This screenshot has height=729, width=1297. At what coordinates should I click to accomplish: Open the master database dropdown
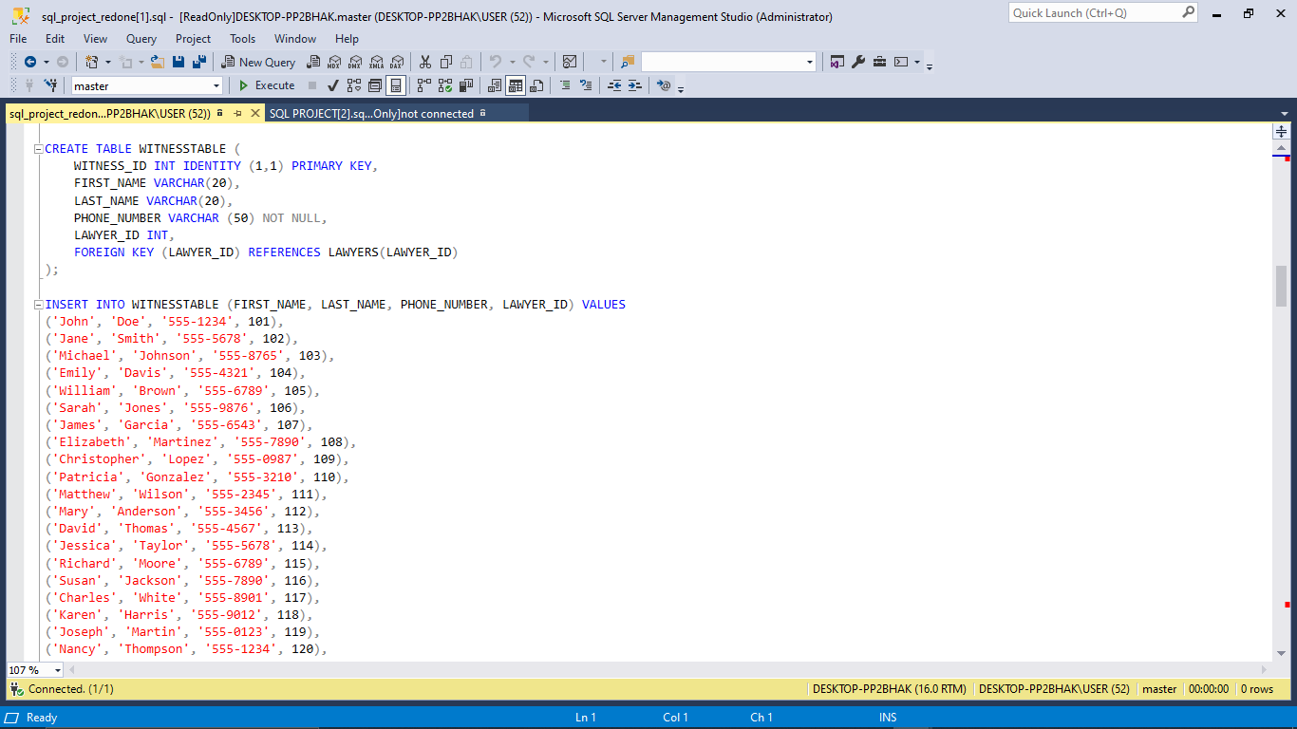tap(216, 85)
